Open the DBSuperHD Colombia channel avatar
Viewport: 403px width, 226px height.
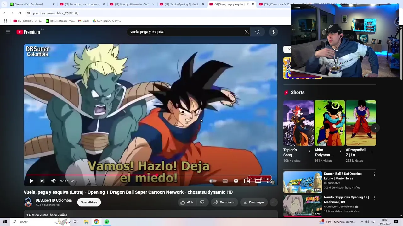point(28,202)
